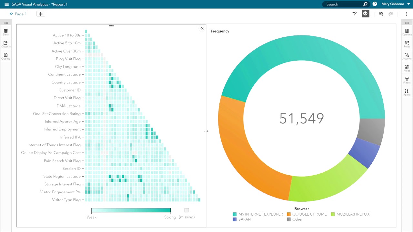Click the Storage Interest Flag label
The image size is (413, 232).
pyautogui.click(x=63, y=184)
